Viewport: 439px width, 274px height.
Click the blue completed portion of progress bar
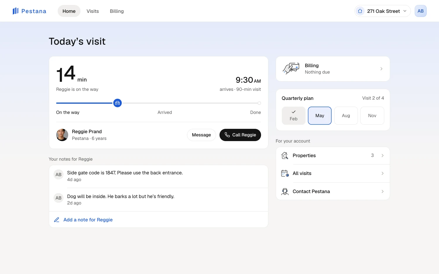(x=85, y=103)
